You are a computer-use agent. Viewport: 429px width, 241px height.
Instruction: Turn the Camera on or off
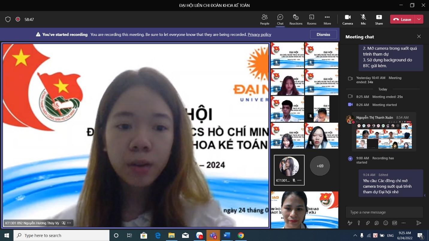coord(348,19)
